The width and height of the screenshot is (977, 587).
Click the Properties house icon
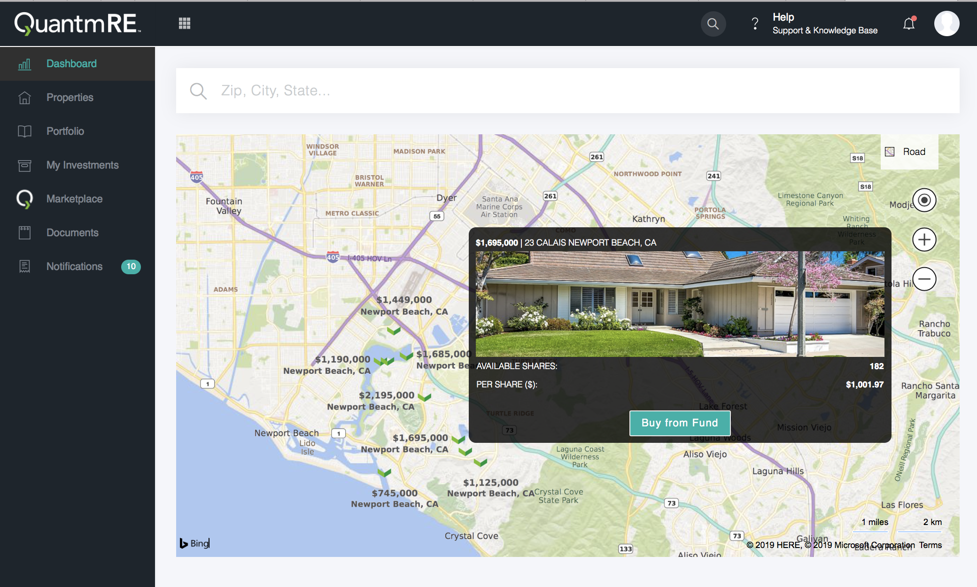[24, 98]
